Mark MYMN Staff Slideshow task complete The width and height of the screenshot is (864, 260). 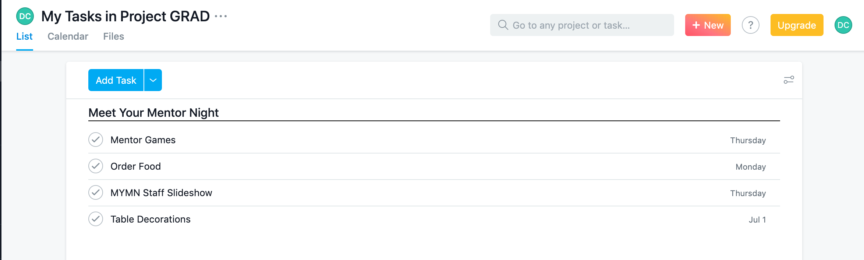pos(96,193)
